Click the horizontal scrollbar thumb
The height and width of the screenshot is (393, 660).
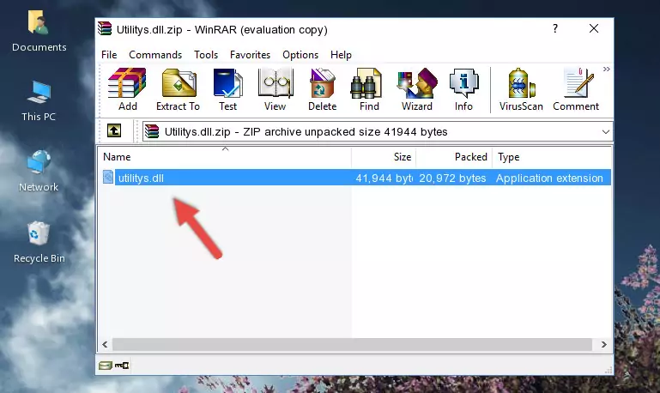pyautogui.click(x=352, y=345)
